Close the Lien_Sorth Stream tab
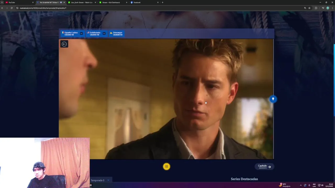This screenshot has width=335, height=188. 95,2
